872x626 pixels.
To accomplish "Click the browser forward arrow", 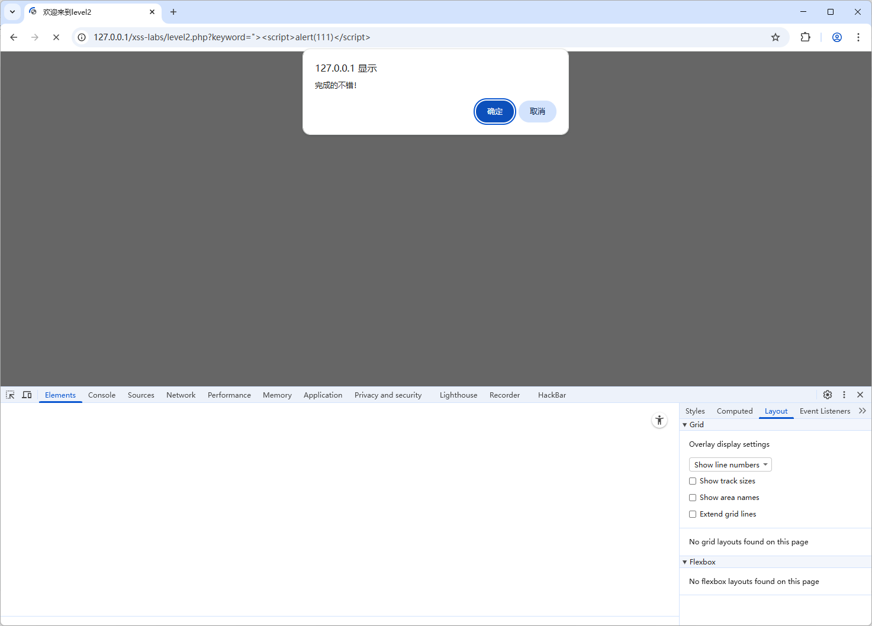I will point(35,37).
